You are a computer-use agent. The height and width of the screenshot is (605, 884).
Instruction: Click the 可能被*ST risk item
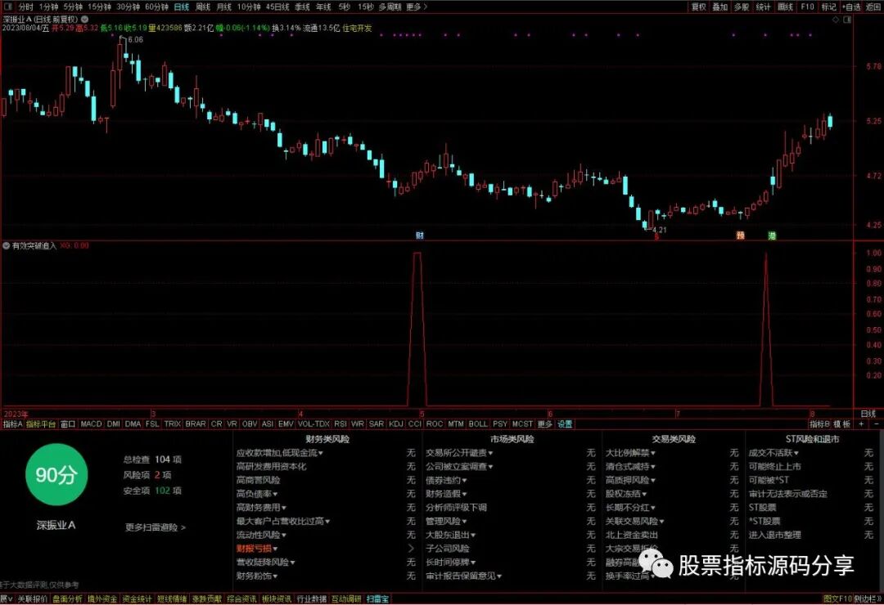(769, 481)
